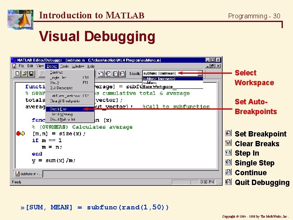Select highlighted subfunc (ourmean) in Stack list
Viewport: 293px width, 220px height.
(x=173, y=79)
